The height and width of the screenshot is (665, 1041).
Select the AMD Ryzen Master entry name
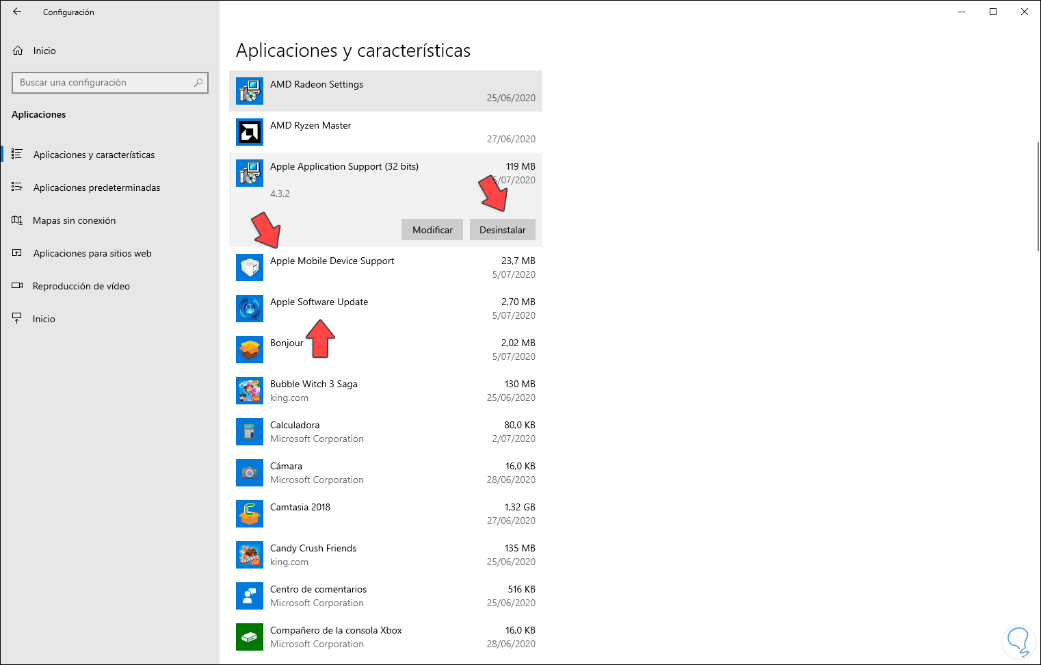click(x=311, y=125)
